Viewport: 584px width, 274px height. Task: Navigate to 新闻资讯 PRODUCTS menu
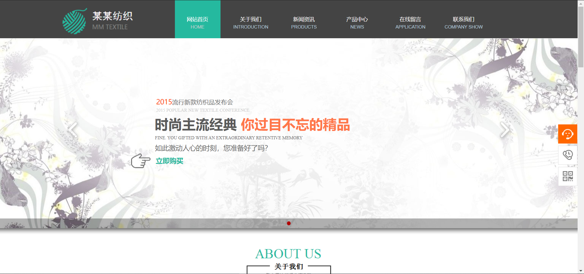click(x=304, y=23)
